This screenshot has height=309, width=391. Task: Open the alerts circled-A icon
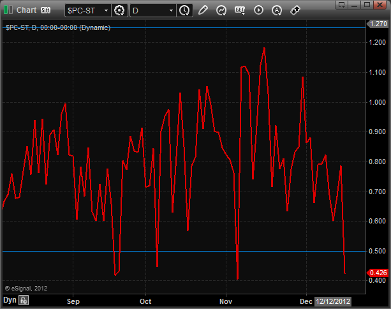[277, 10]
